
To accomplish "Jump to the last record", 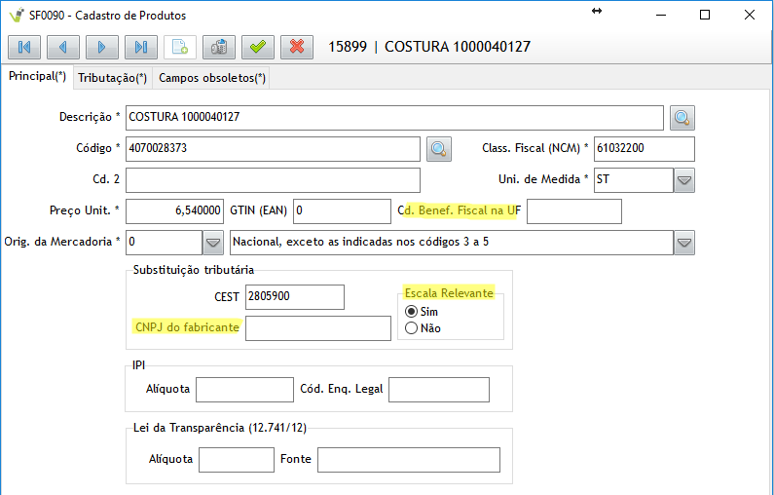I will (141, 47).
